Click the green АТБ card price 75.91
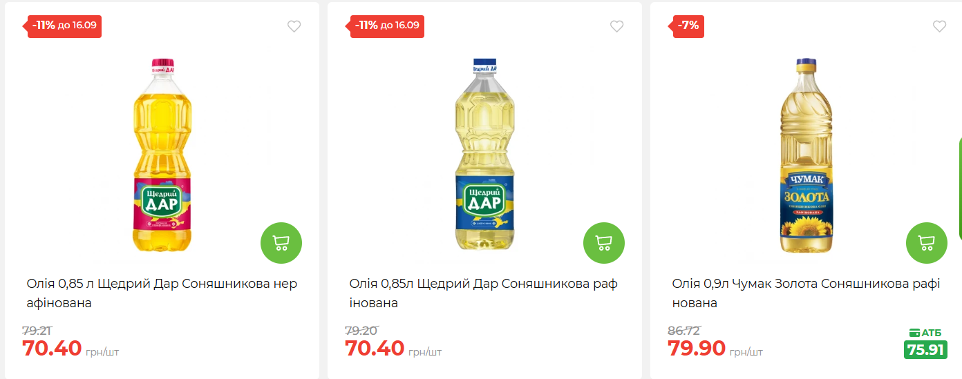Screen dimensions: 962x379 [925, 350]
